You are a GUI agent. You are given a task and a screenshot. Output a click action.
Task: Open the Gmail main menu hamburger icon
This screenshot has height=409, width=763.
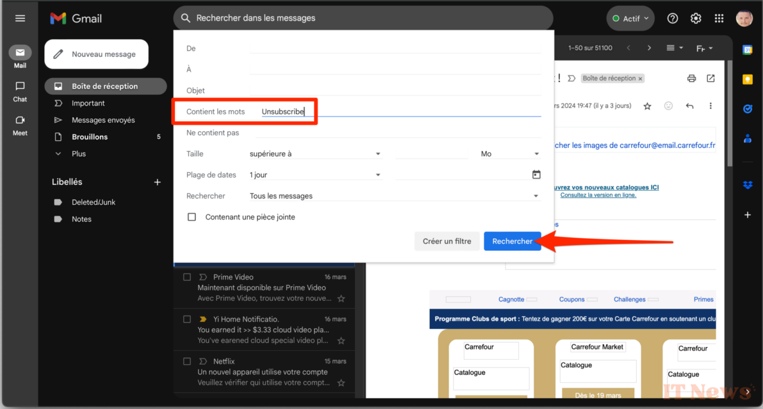(20, 18)
